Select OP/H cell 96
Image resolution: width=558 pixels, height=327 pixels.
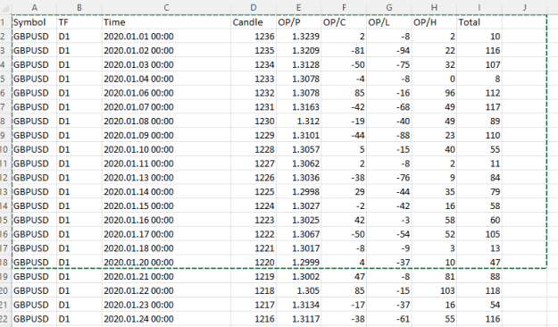(x=434, y=93)
